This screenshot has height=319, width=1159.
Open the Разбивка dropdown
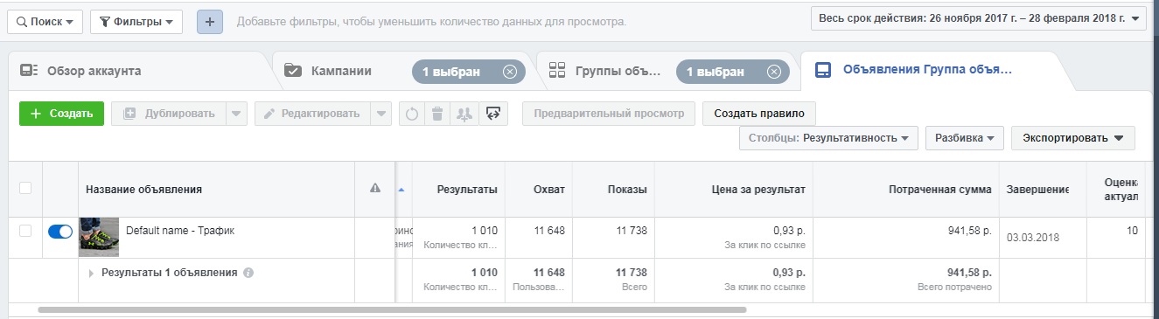point(964,138)
